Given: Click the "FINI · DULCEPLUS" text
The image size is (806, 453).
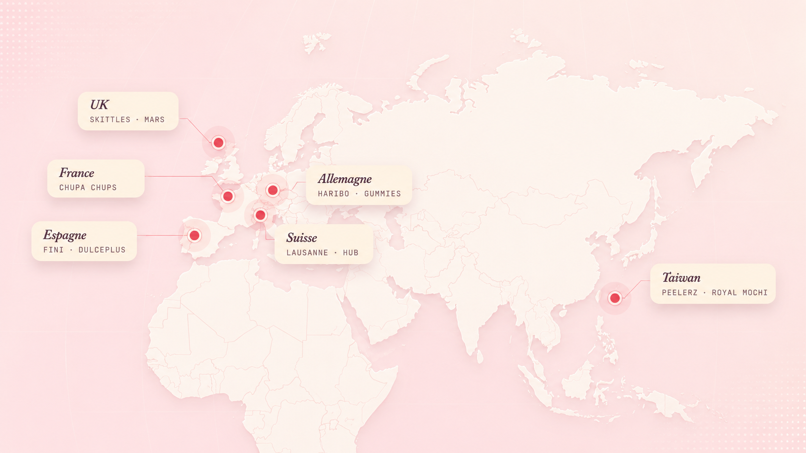Looking at the screenshot, I should (x=84, y=249).
